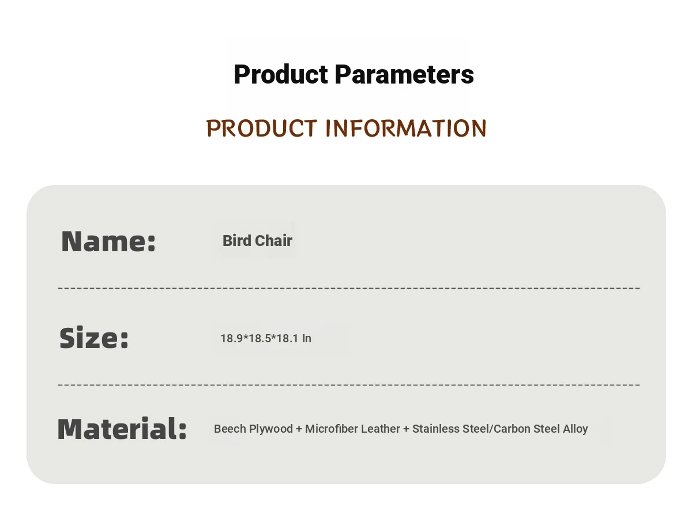This screenshot has width=692, height=522.
Task: Select the brown PRODUCT word in the subtitle
Action: [x=262, y=128]
